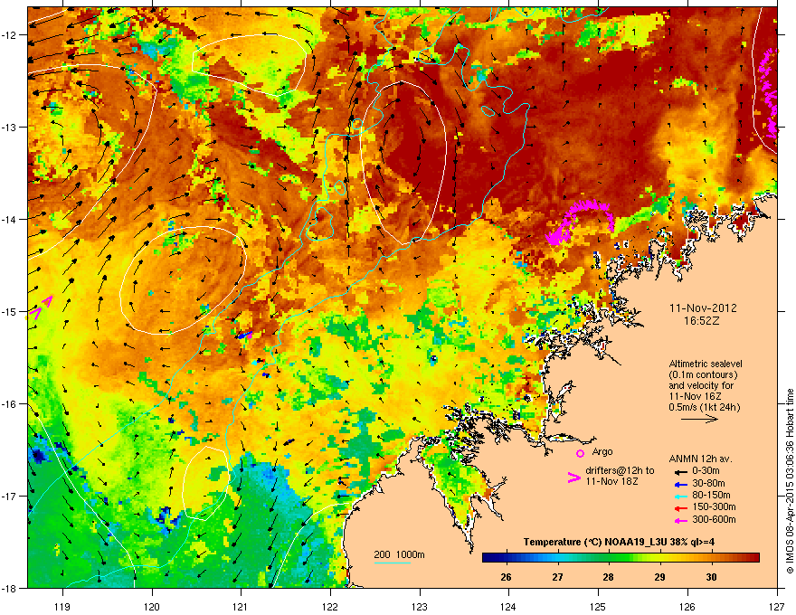This screenshot has width=796, height=615.
Task: Click the time label 16:52Z
Action: (702, 321)
